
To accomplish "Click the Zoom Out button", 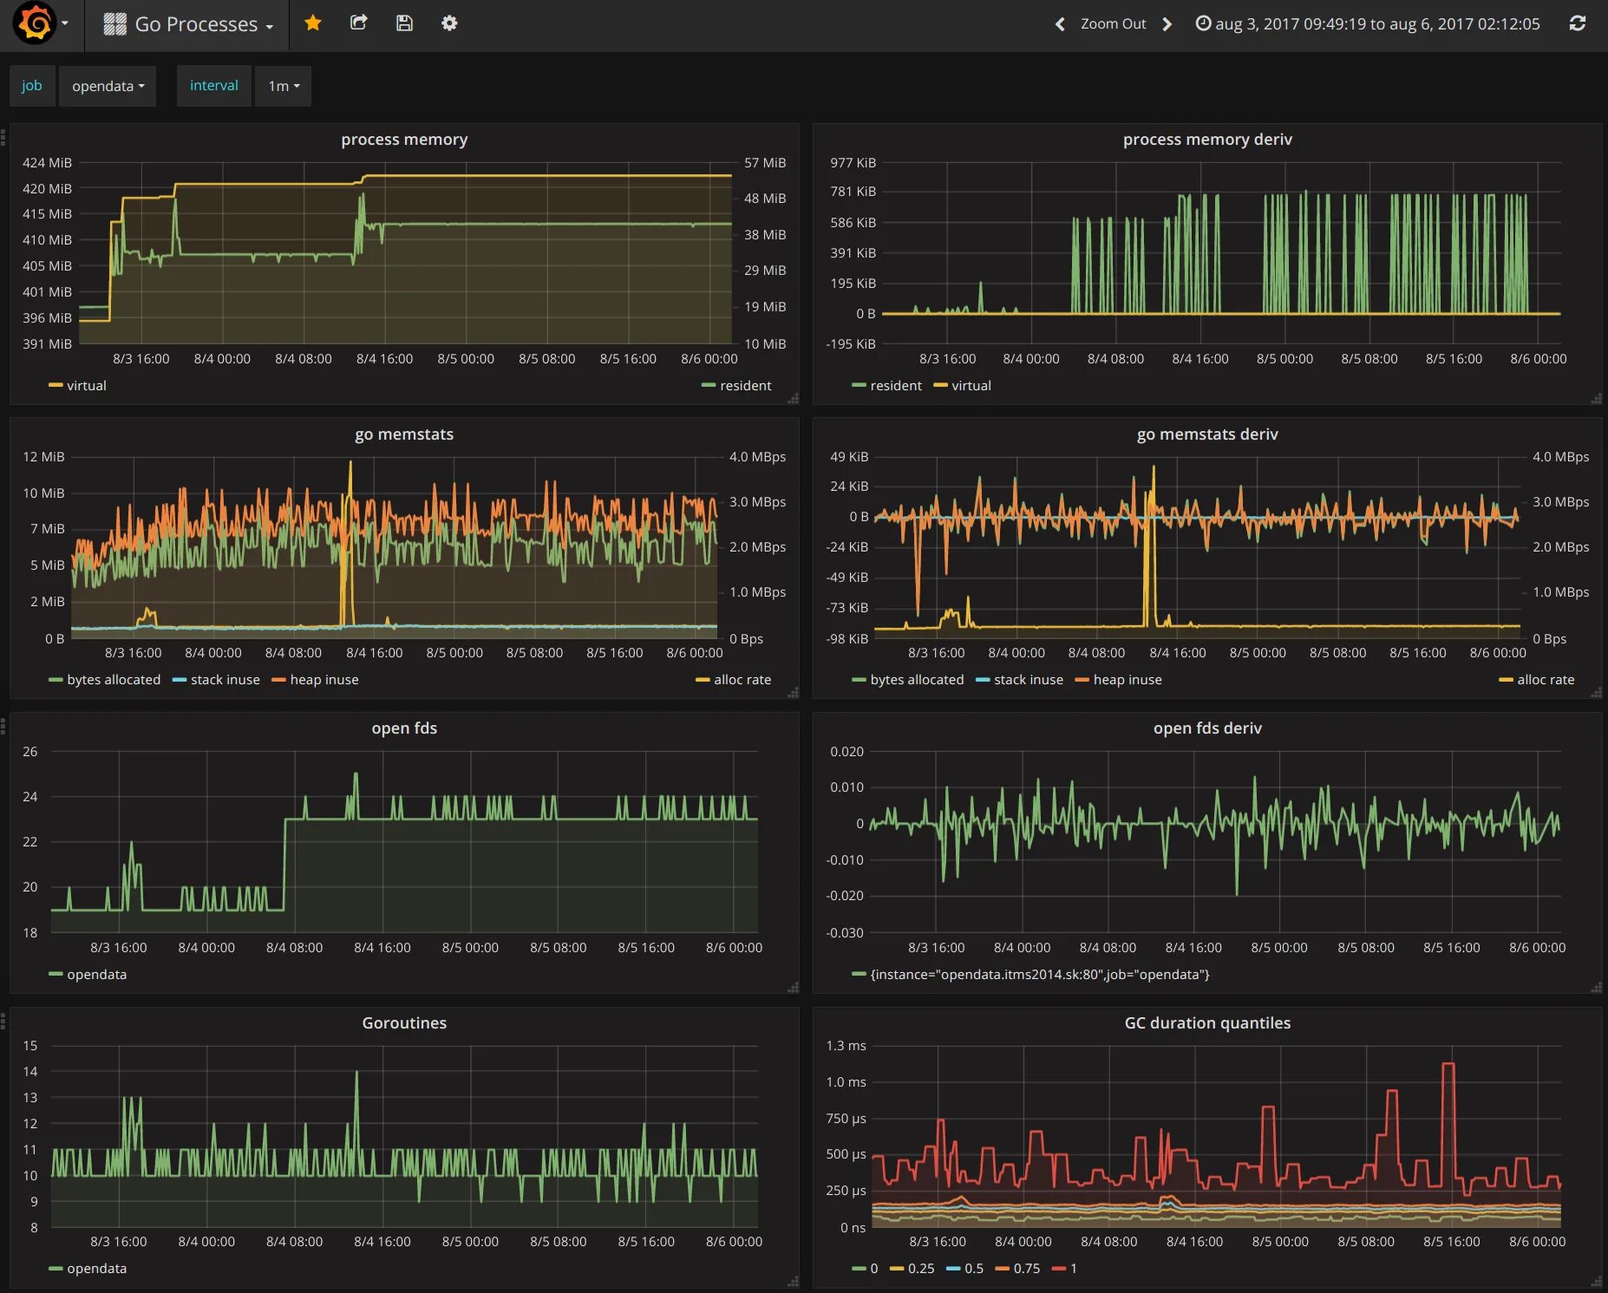I will pos(1113,24).
